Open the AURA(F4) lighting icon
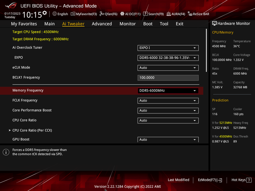 169,14
